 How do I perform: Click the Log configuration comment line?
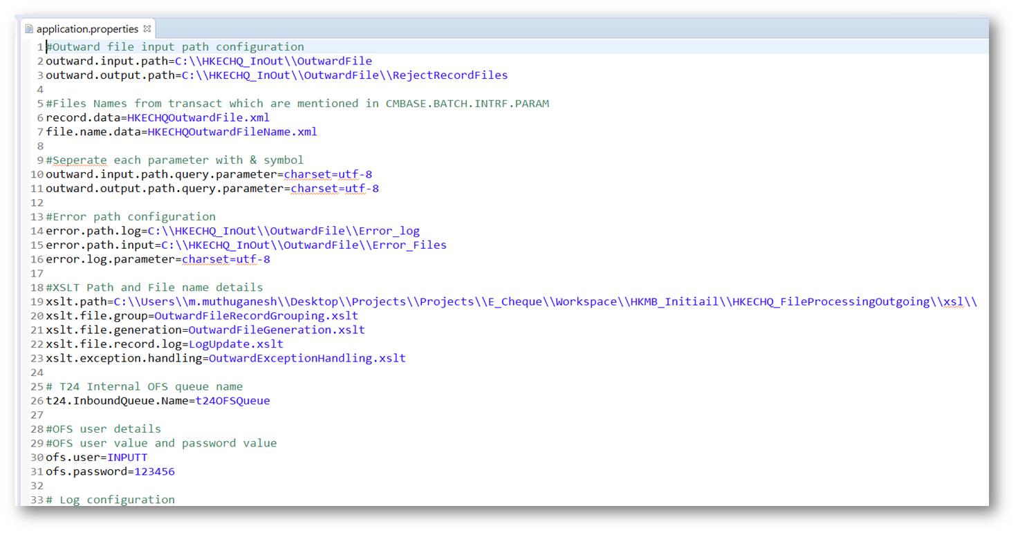coord(116,500)
